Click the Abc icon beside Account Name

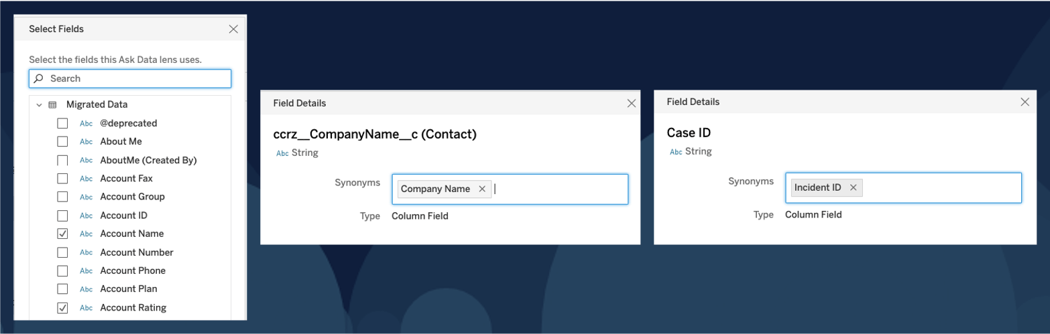[x=86, y=234]
